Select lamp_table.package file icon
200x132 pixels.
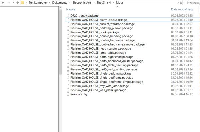click(x=68, y=53)
